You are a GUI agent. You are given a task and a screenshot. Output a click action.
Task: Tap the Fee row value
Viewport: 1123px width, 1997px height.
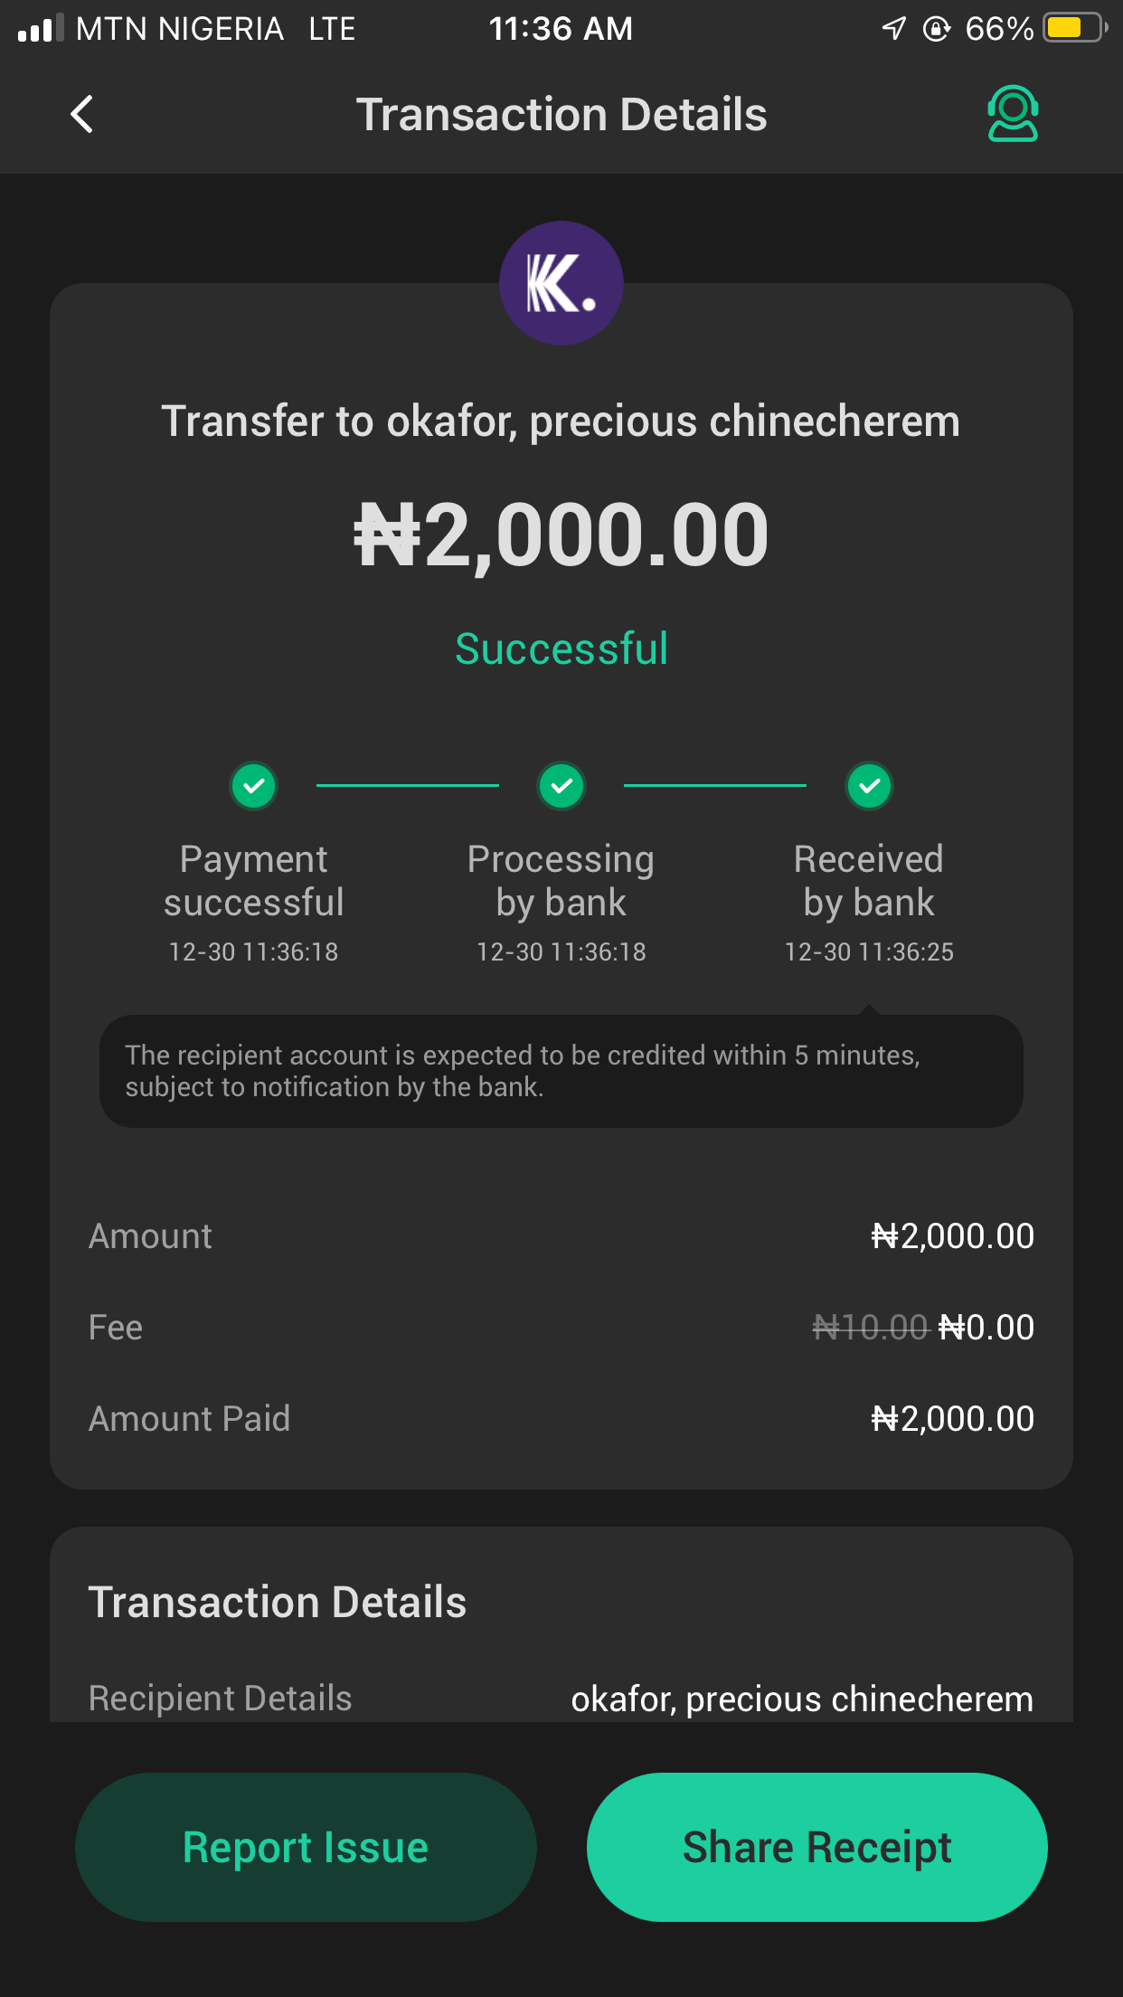coord(922,1328)
